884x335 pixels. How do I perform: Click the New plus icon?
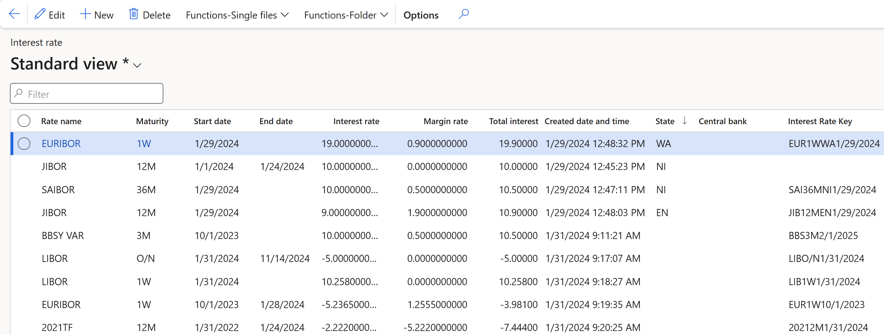(x=85, y=15)
